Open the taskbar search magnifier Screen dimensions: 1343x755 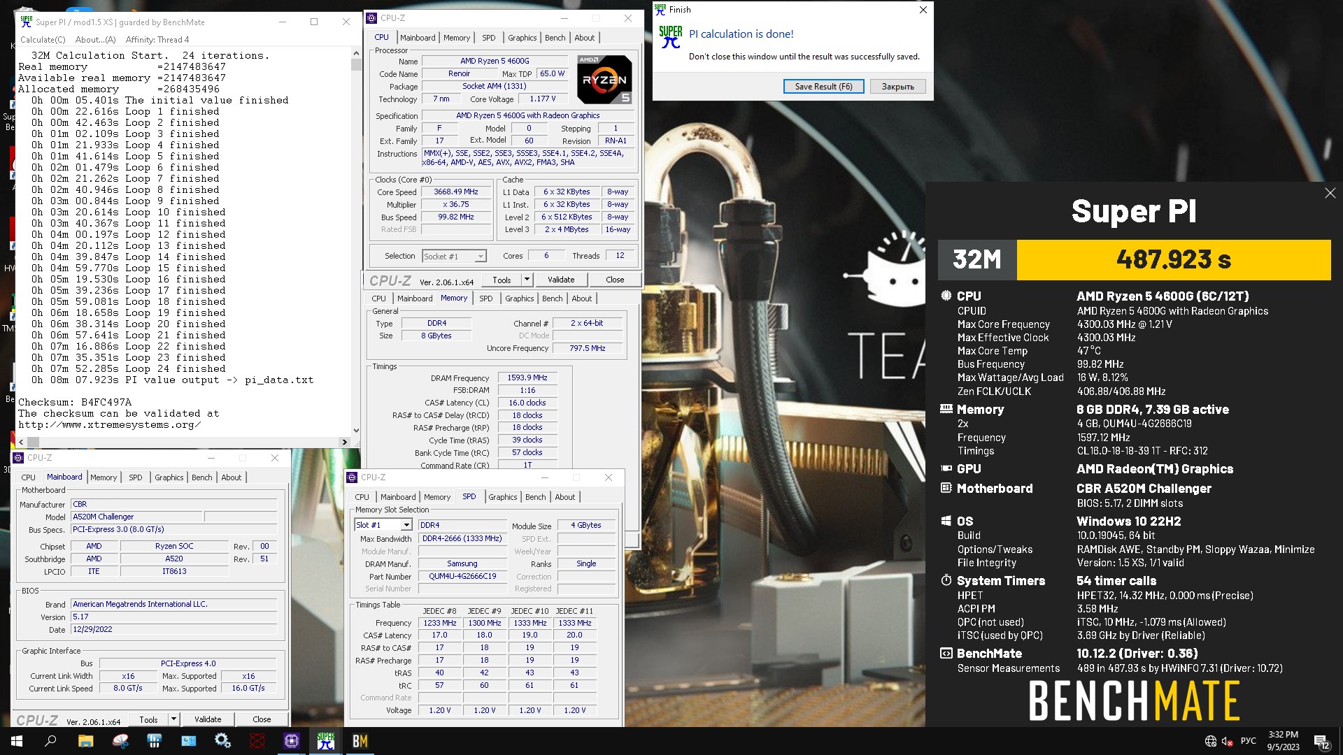tap(50, 741)
